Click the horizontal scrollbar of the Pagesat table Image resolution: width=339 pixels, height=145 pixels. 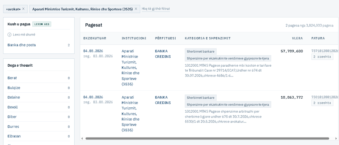tap(207, 138)
